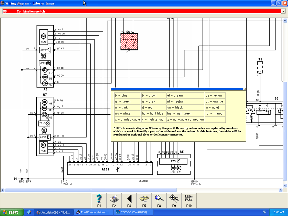Close the colour code legend popup
This screenshot has width=288, height=216.
coord(244,89)
